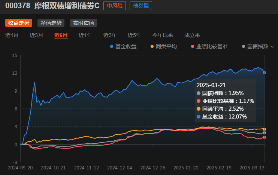Click the 2025-01-20 x-axis date label
Screen dimensions: 278x175
[186, 168]
